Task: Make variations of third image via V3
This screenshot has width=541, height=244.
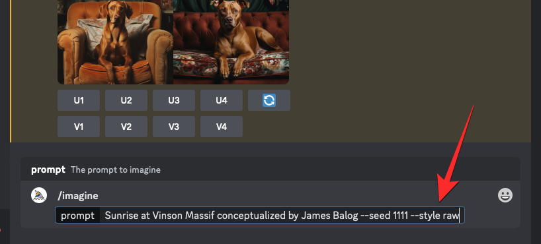Action: pos(174,127)
